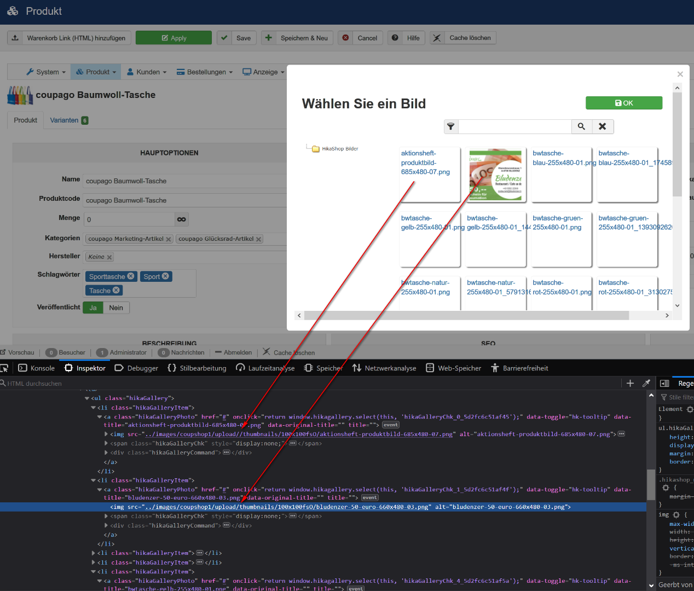Expand the aktionsheft img node in inspector
The image size is (694, 591).
[x=106, y=434]
